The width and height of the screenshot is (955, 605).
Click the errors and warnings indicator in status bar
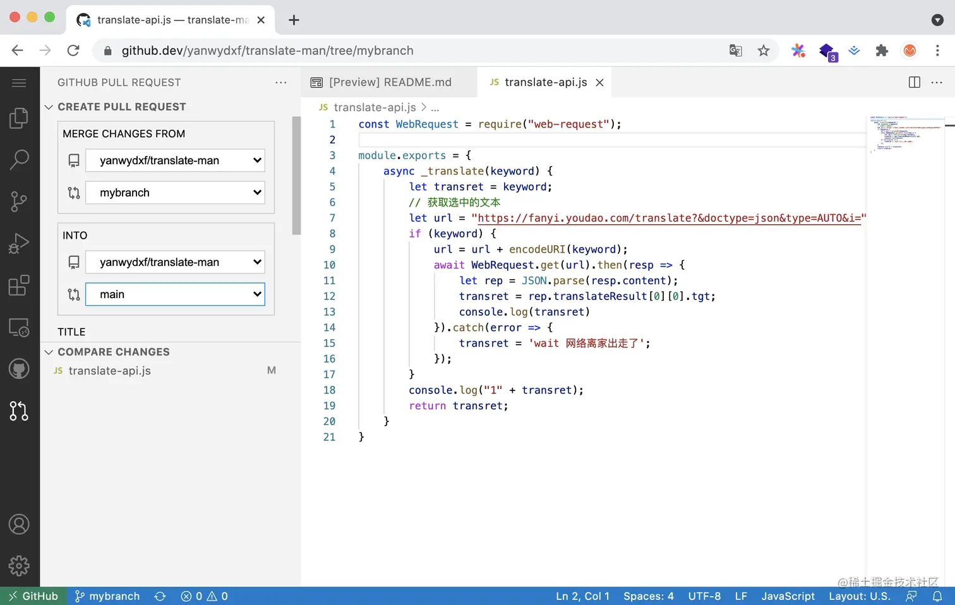pos(205,596)
